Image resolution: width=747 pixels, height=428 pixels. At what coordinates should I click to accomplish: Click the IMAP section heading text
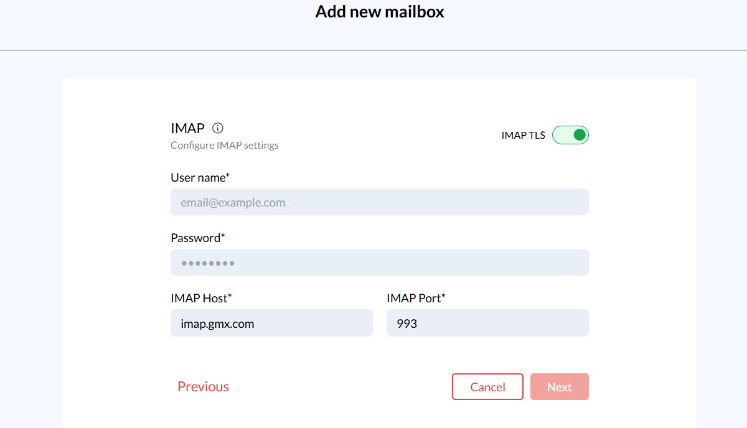[x=187, y=128]
